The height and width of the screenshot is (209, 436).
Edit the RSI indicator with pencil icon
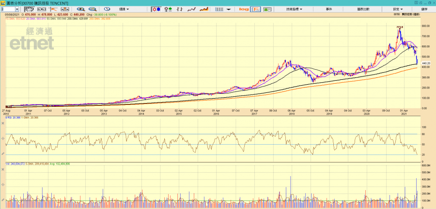[x=3, y=153]
